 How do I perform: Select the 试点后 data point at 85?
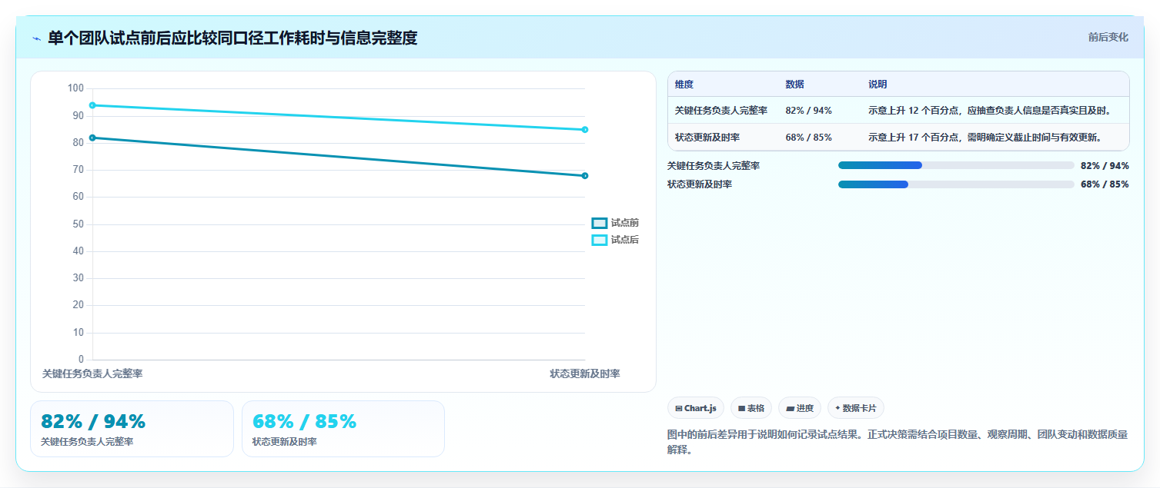tap(585, 130)
